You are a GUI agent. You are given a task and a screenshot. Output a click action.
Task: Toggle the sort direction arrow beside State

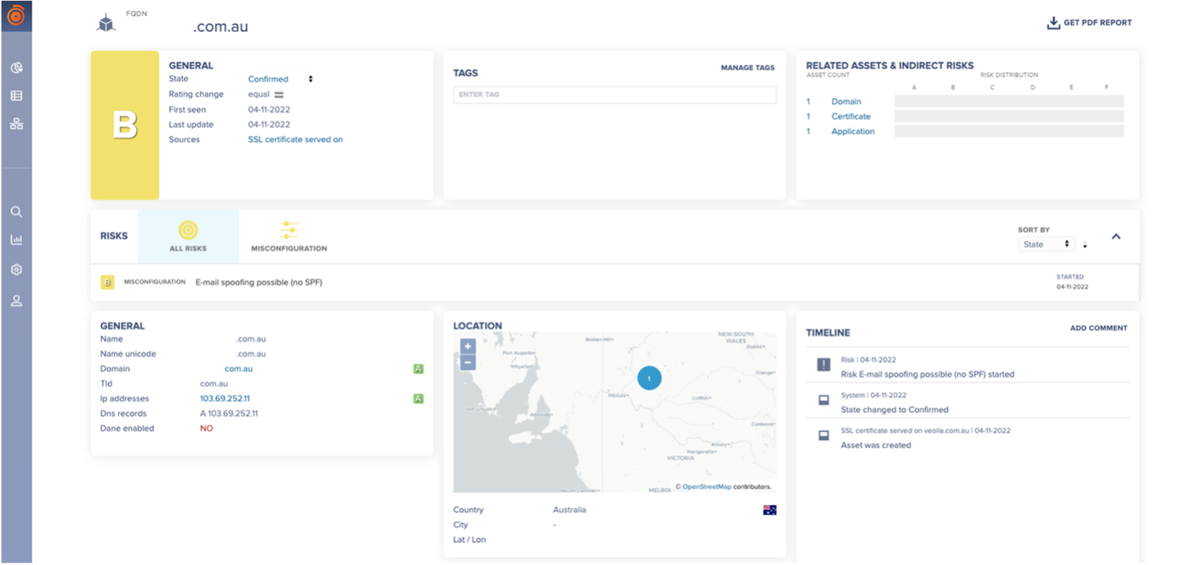pos(1085,245)
